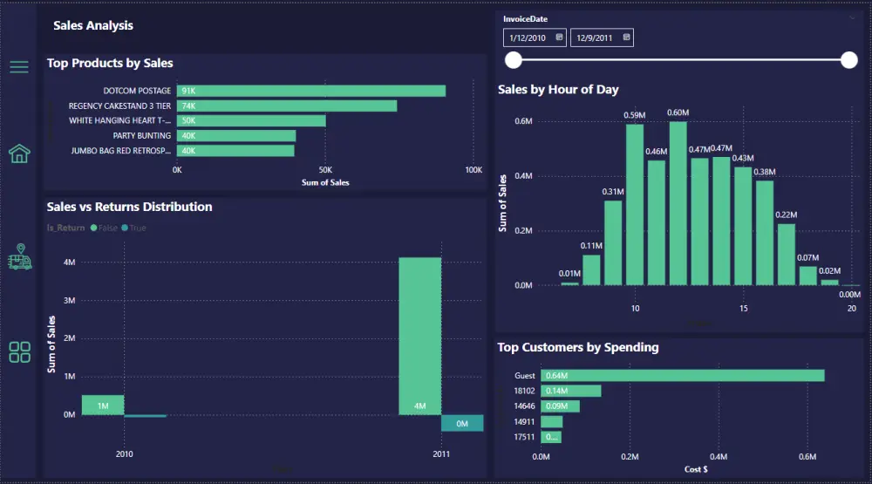
Task: Click the Sum of Sales axis title under Top Products
Action: tap(325, 182)
